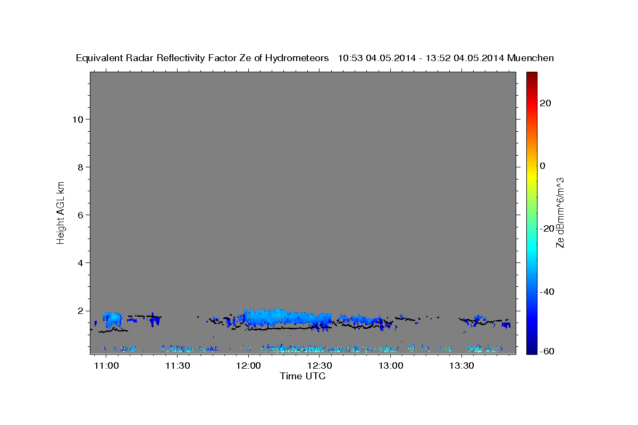
Task: Click the blue cloud echo near 11:00
Action: click(113, 319)
